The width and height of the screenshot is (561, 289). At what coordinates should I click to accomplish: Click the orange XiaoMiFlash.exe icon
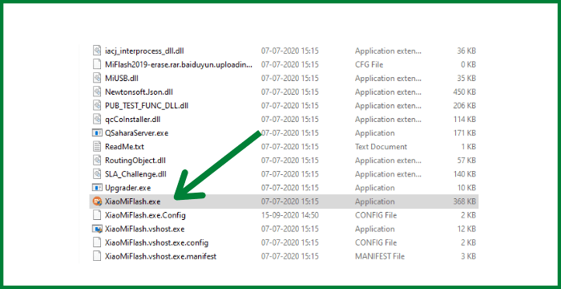[97, 201]
